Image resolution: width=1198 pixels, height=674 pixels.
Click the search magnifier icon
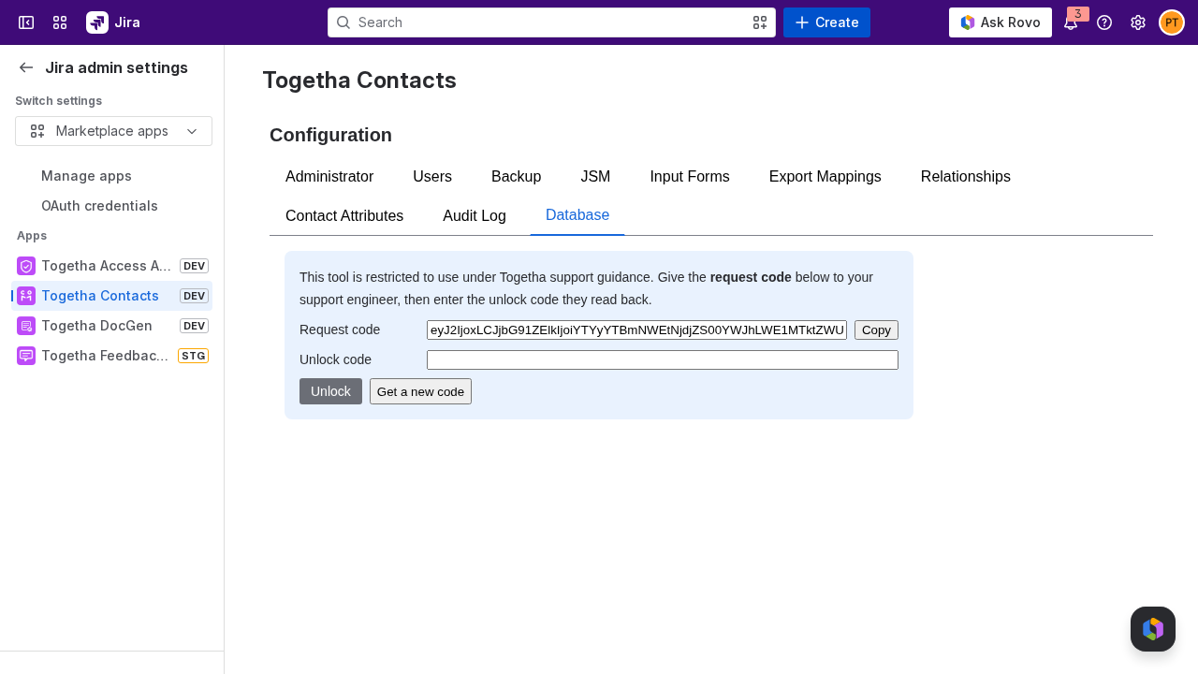click(343, 22)
